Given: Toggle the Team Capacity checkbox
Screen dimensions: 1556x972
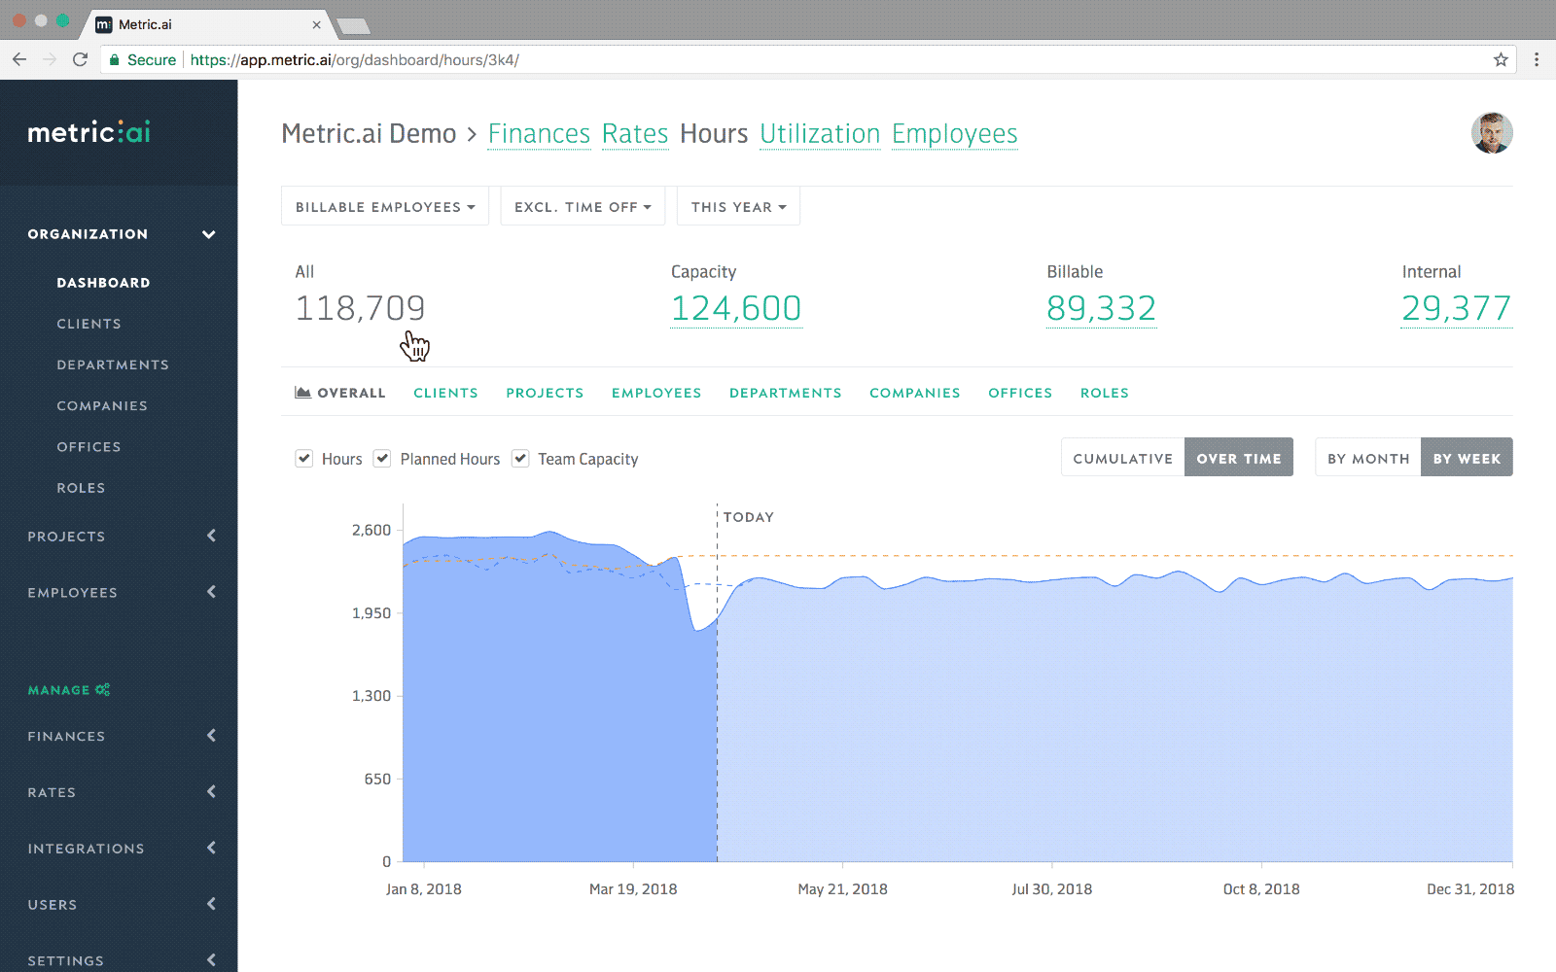Looking at the screenshot, I should (x=520, y=459).
